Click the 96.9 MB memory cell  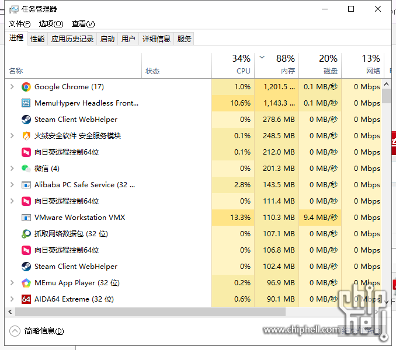point(276,283)
